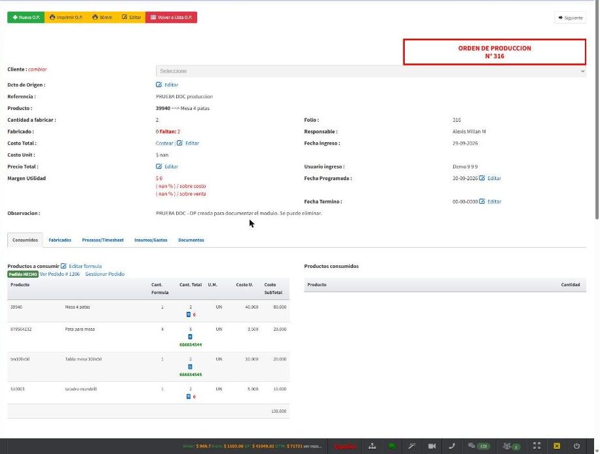Click document icon under Pata para mesa quantity
This screenshot has height=454, width=600.
coord(190,337)
